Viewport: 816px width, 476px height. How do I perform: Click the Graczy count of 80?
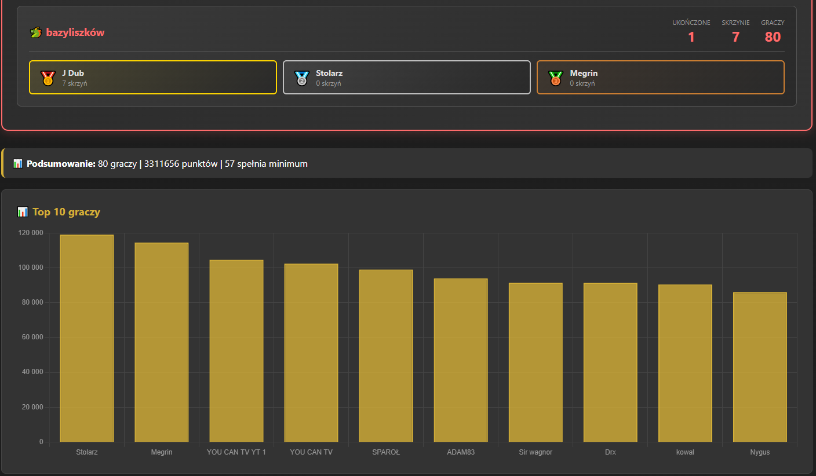pos(773,37)
